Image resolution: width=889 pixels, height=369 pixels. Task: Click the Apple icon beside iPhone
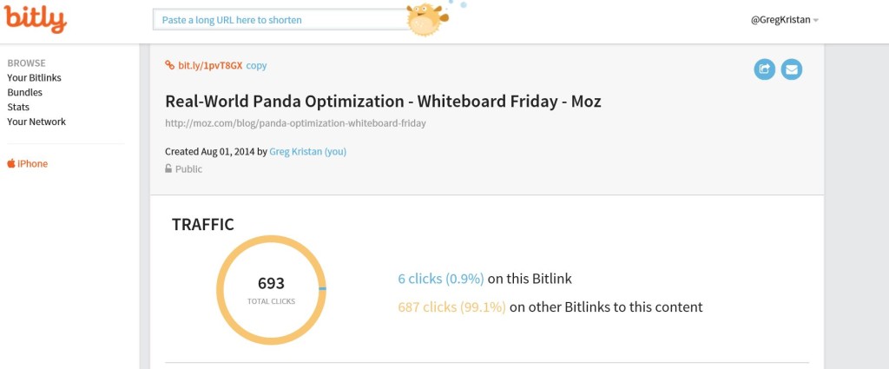11,163
